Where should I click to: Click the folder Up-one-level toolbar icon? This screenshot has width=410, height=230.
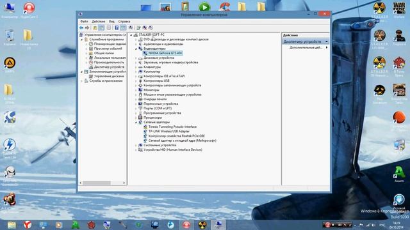click(95, 27)
